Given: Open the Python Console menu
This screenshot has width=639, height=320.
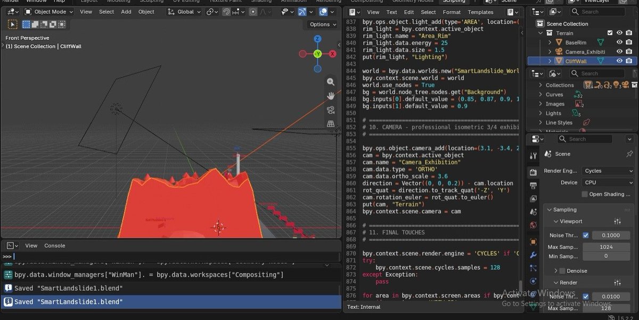Looking at the screenshot, I should (x=54, y=246).
